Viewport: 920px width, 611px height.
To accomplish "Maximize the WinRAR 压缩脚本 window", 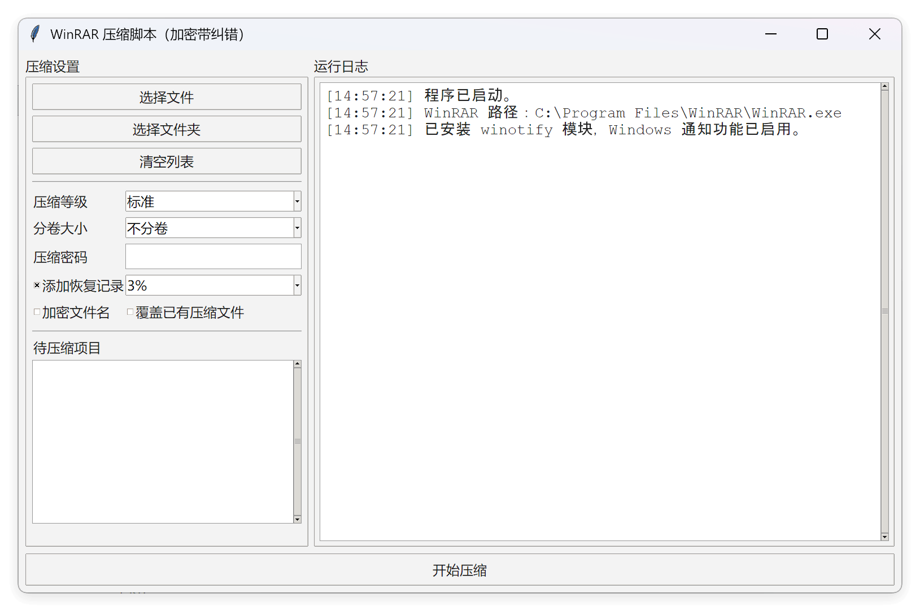I will click(x=822, y=34).
